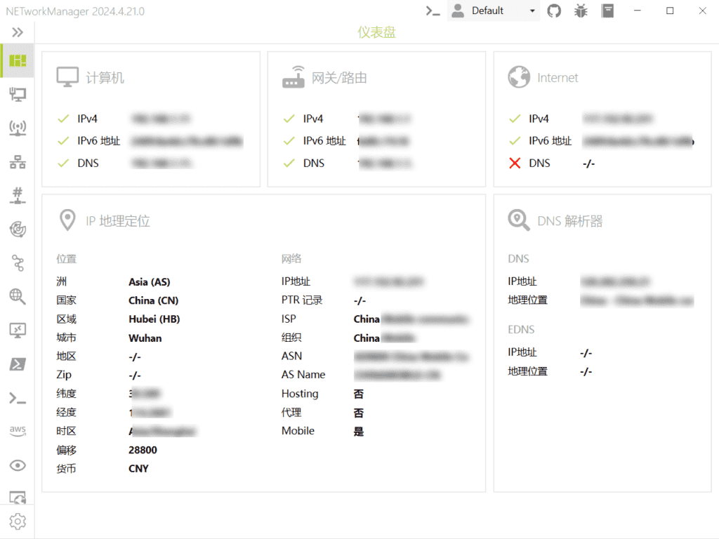Expand the sidebar navigation with double chevron

coord(18,32)
